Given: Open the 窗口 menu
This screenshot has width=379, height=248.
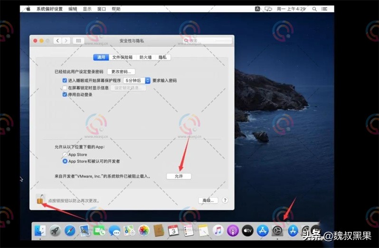Looking at the screenshot, I should click(102, 9).
